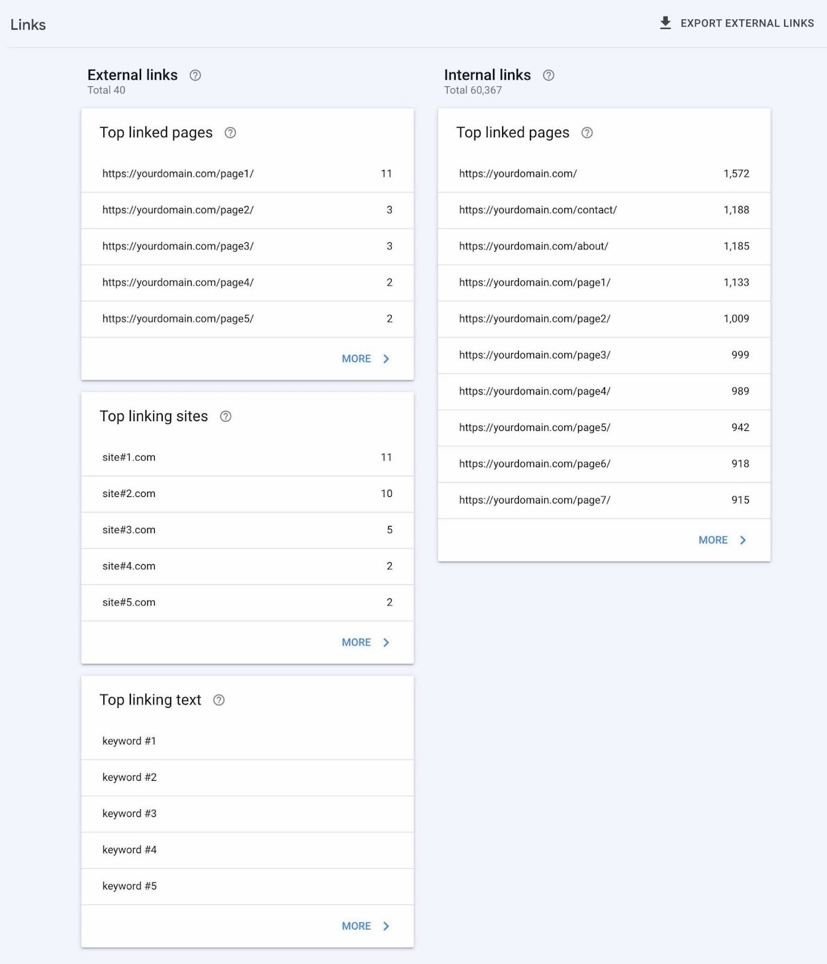827x964 pixels.
Task: Open help for internal Top linked pages
Action: pyautogui.click(x=587, y=133)
